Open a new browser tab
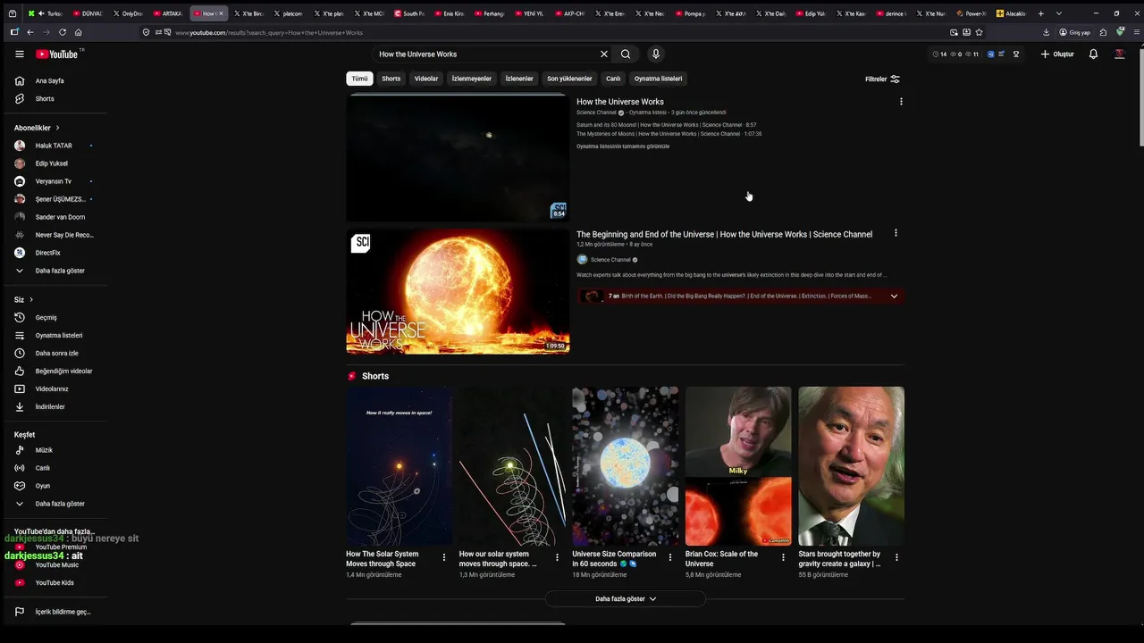 click(1041, 13)
